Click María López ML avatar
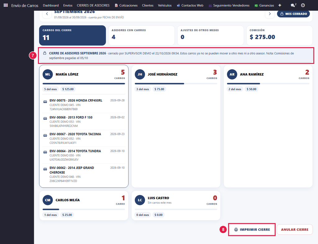 48,74
